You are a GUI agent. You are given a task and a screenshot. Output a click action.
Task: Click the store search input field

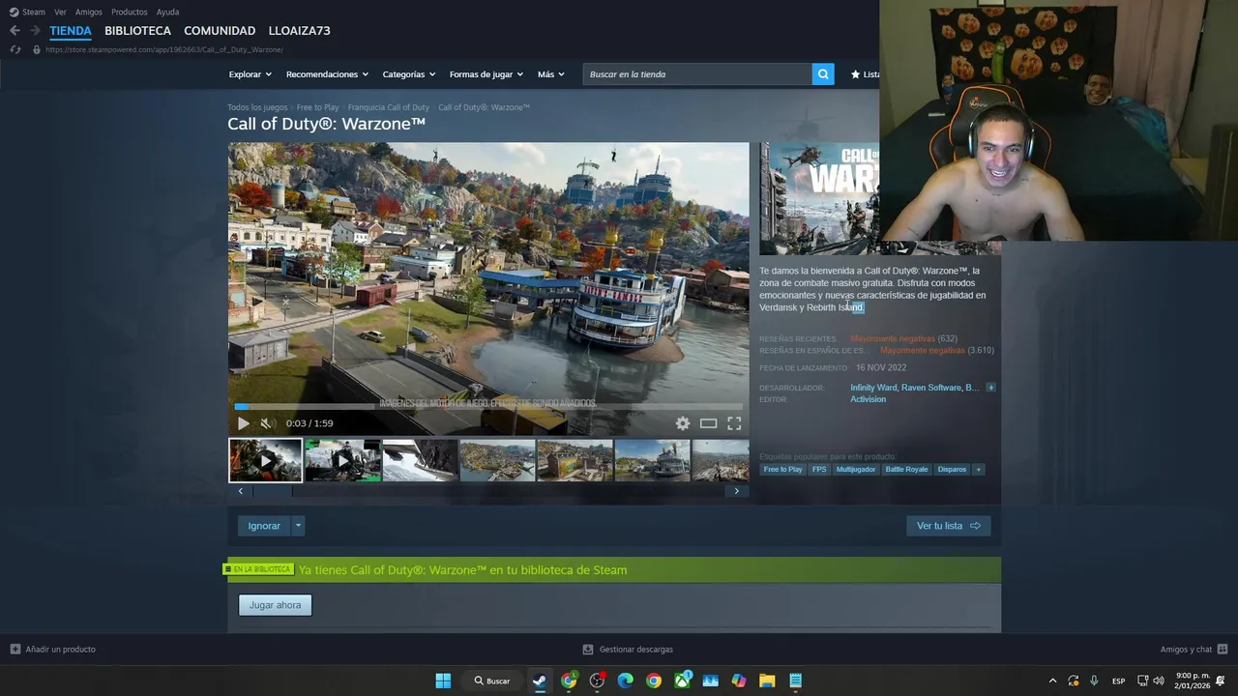point(697,74)
